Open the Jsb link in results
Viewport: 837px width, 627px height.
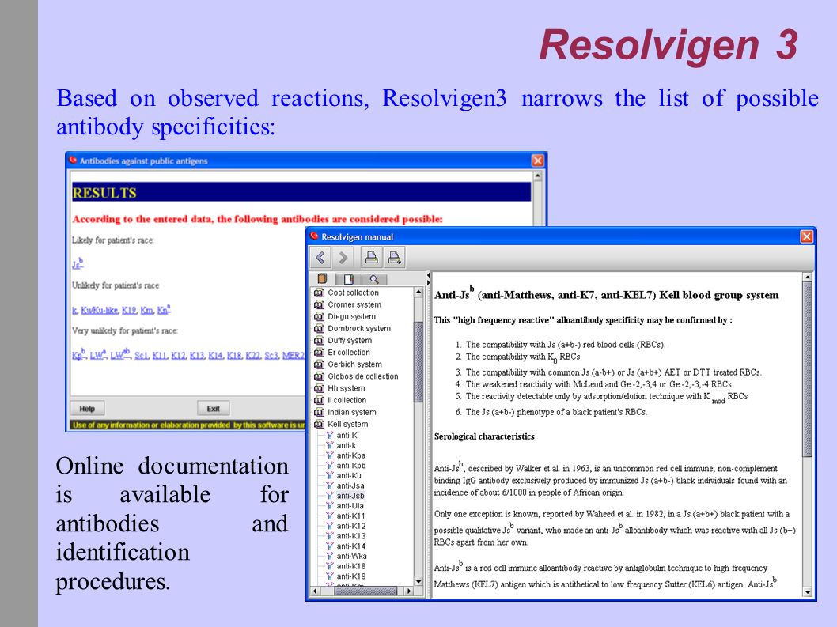click(78, 263)
